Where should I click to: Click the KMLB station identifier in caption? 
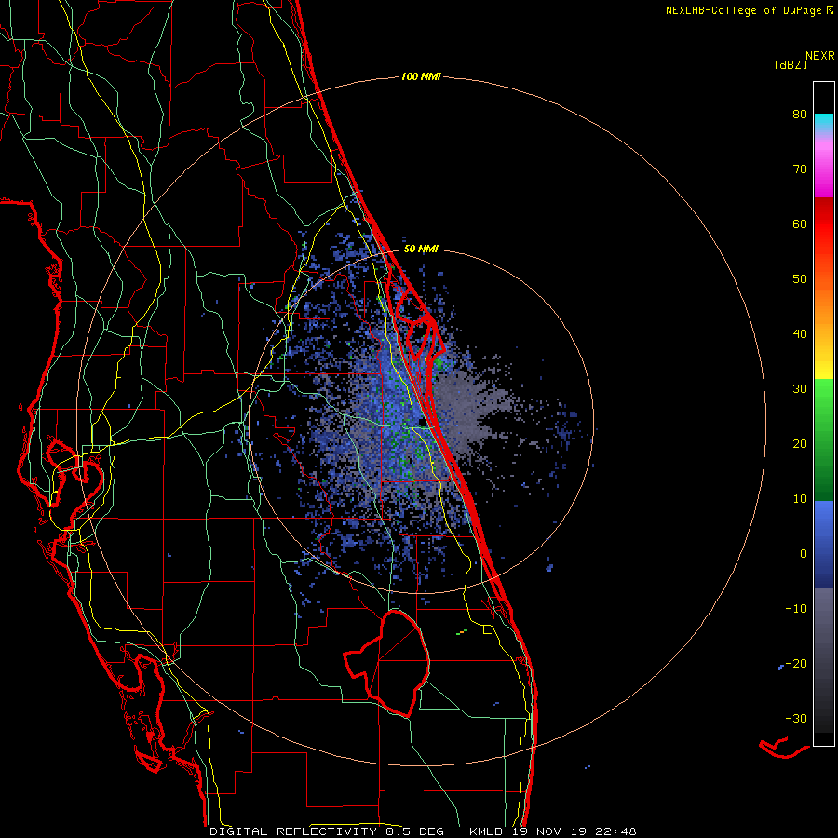pyautogui.click(x=486, y=831)
